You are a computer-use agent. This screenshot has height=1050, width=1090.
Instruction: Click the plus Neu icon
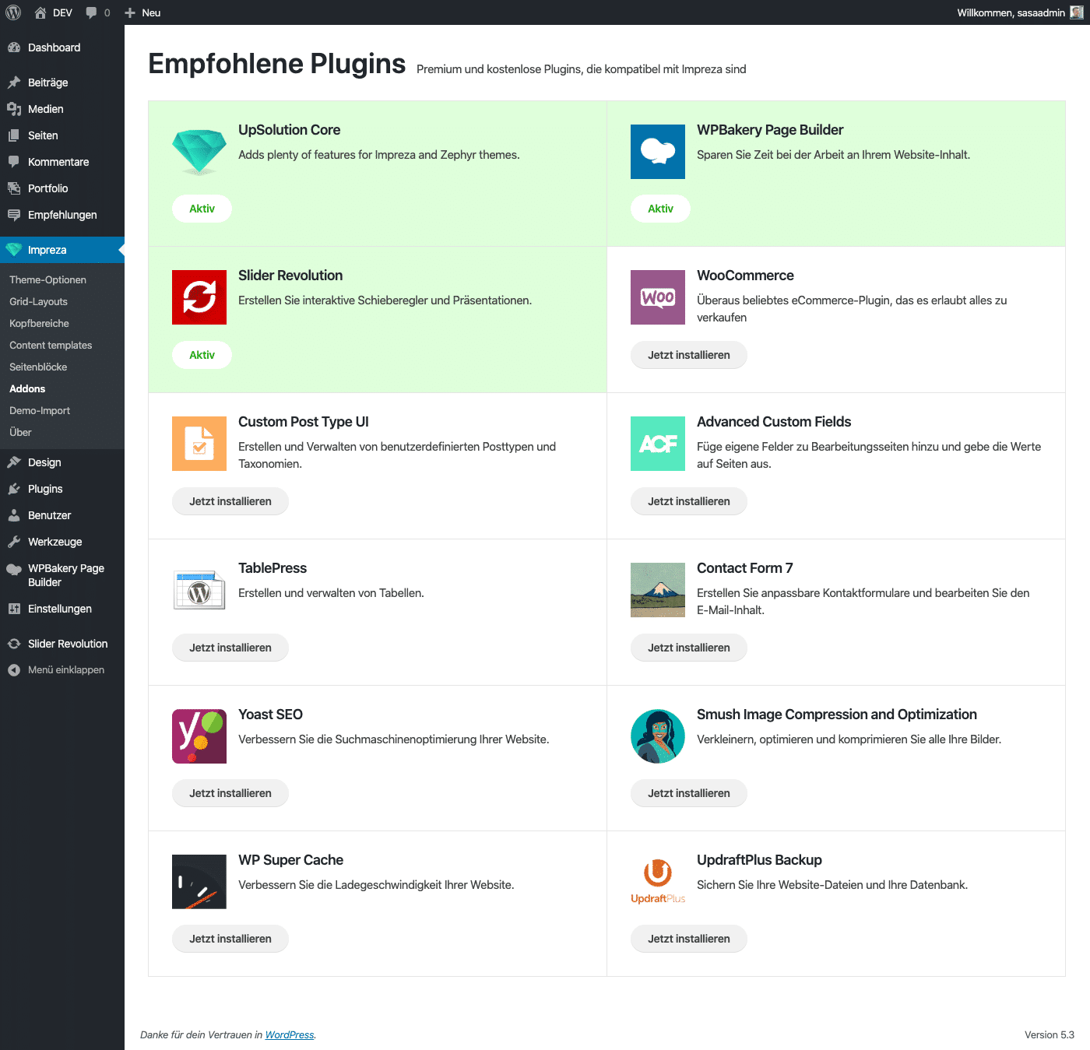130,12
